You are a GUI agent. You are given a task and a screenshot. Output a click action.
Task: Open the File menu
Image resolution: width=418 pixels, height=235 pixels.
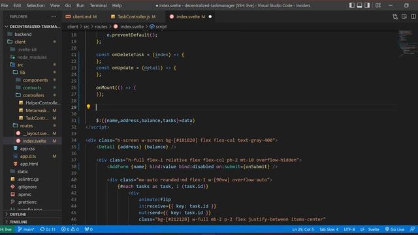click(5, 5)
